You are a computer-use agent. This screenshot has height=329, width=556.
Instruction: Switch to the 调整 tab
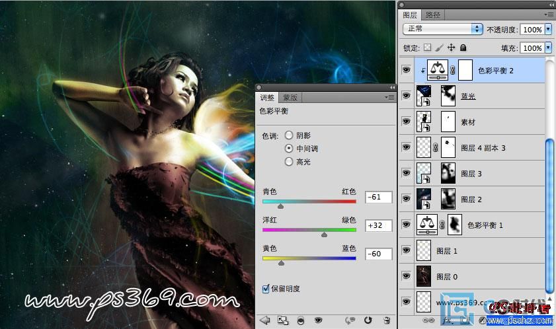click(267, 98)
